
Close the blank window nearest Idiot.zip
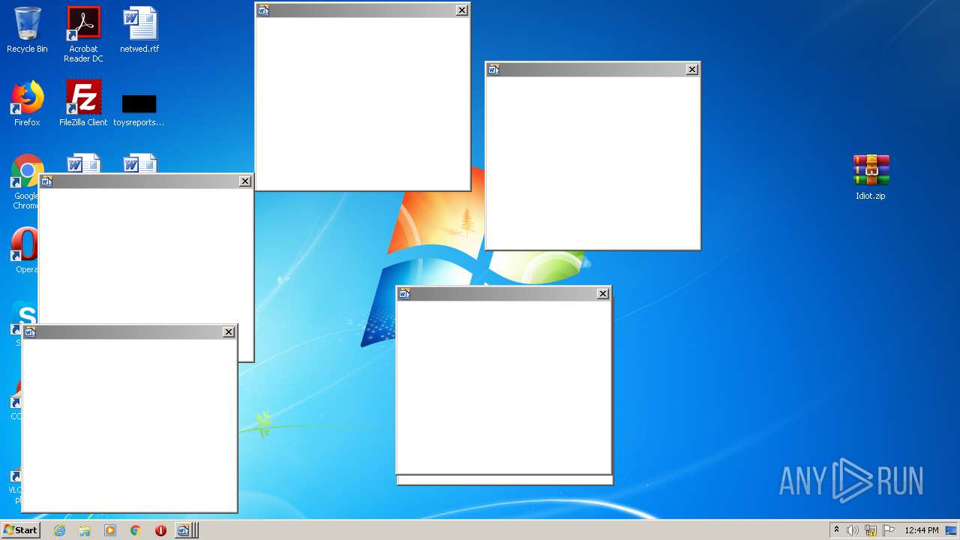pyautogui.click(x=692, y=70)
